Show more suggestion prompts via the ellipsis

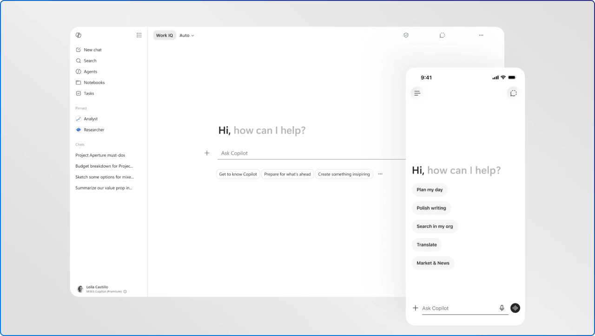point(380,174)
